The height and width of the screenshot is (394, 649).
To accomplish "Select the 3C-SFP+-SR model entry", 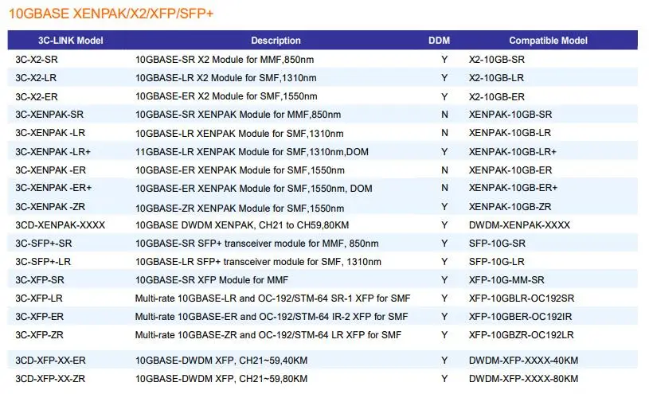I will tap(44, 244).
